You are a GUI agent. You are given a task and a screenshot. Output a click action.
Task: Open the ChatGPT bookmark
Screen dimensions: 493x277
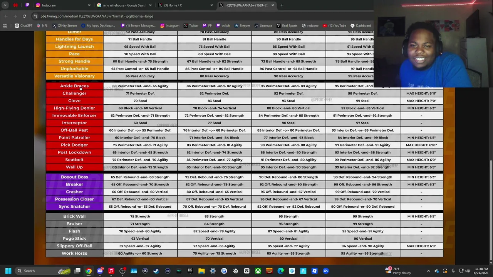click(x=23, y=26)
